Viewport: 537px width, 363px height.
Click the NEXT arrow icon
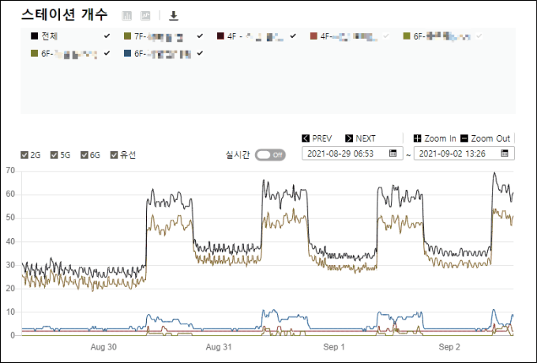(349, 138)
